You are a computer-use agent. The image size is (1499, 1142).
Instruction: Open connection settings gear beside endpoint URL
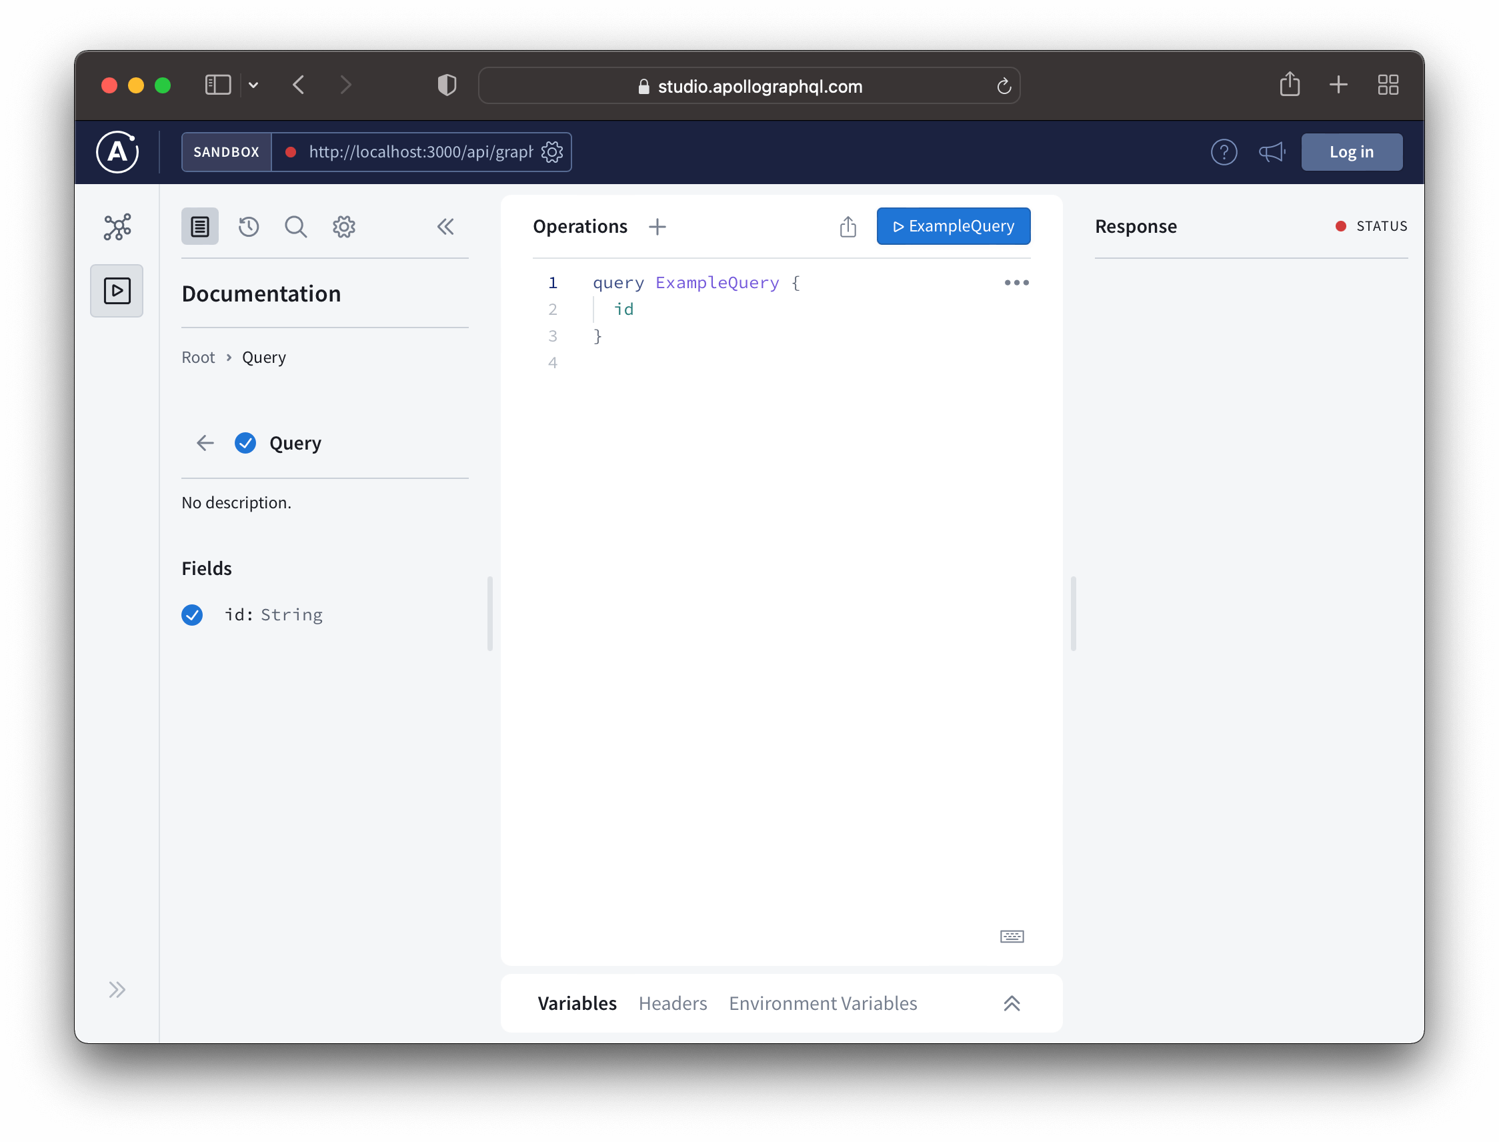coord(551,152)
